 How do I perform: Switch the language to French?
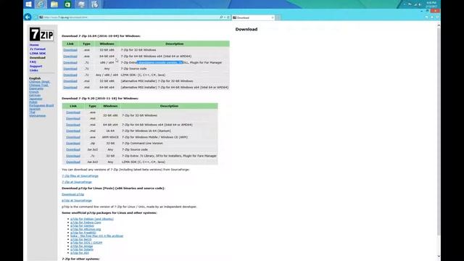tap(34, 92)
